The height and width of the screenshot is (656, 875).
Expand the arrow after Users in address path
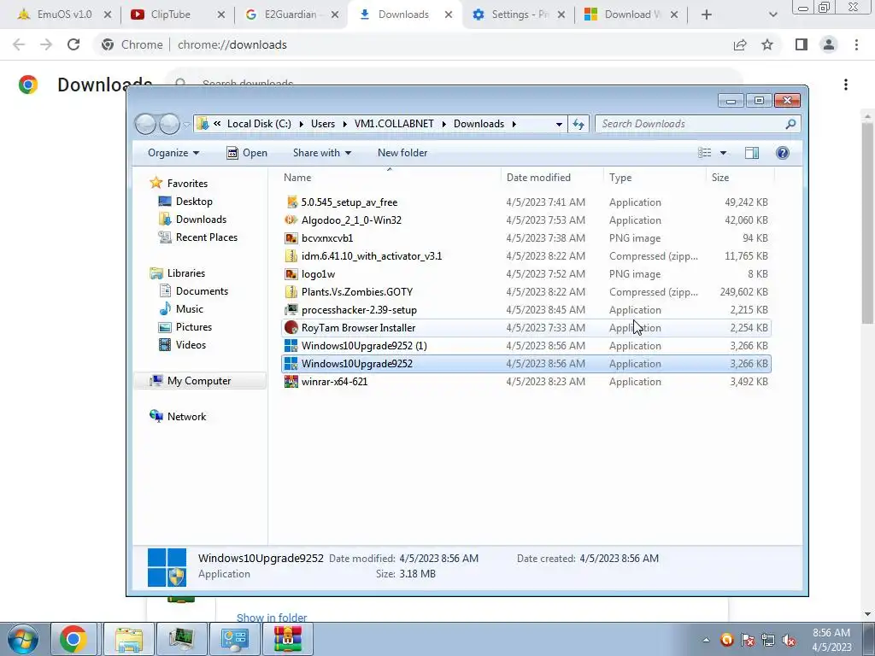click(x=345, y=124)
